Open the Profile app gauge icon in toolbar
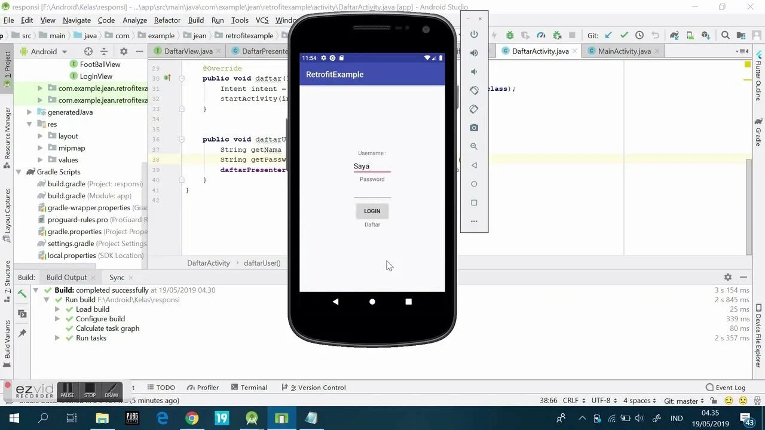765x430 pixels. tap(541, 35)
